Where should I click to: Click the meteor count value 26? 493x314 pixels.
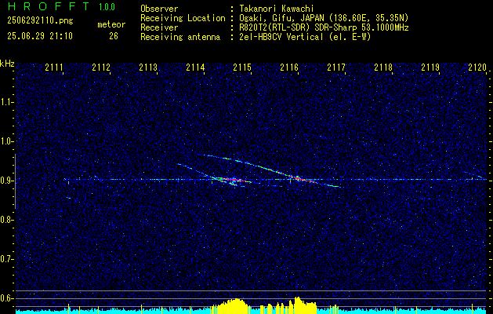[x=114, y=36]
